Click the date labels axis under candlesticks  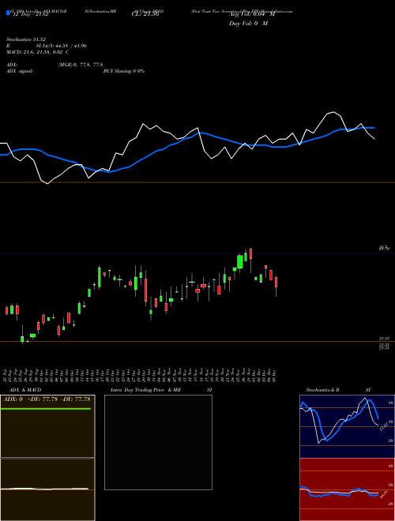pyautogui.click(x=141, y=375)
